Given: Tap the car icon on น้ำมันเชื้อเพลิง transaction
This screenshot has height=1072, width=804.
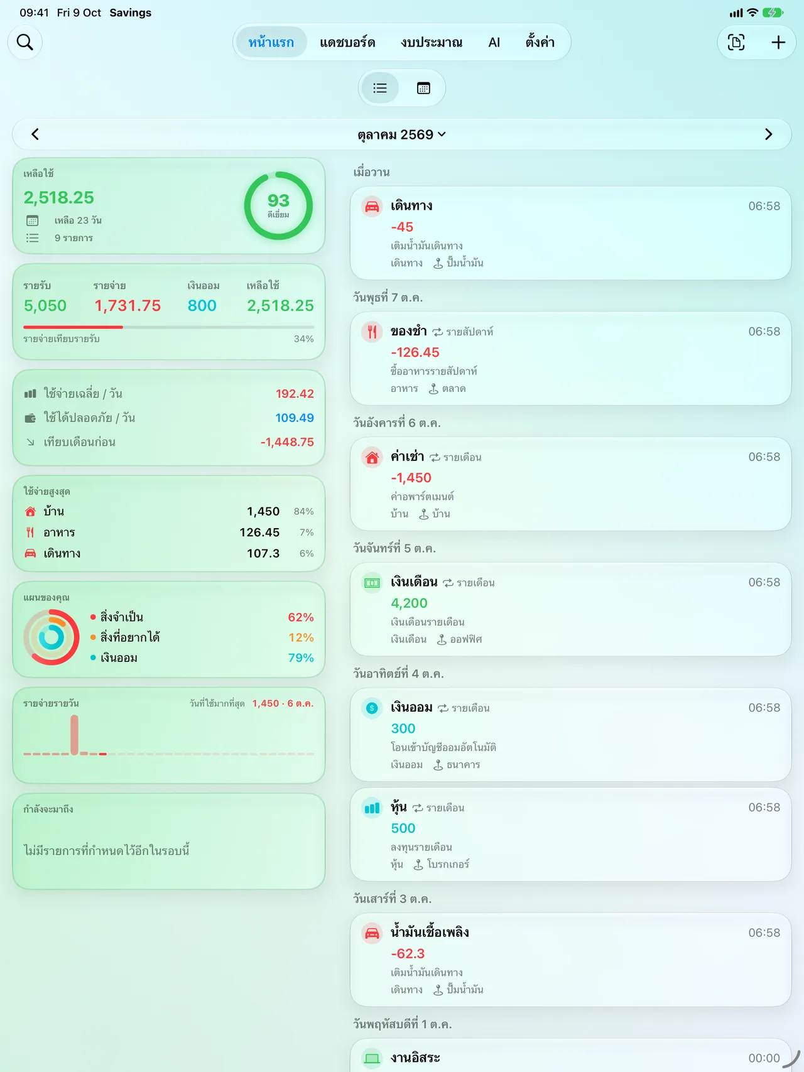Looking at the screenshot, I should (x=372, y=933).
